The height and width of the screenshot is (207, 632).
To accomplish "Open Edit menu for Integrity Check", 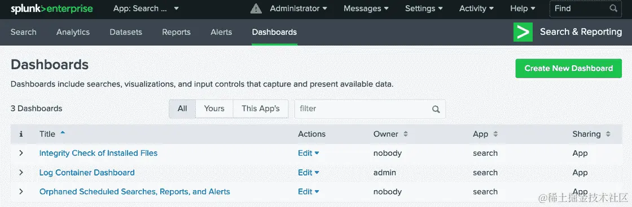I will point(308,153).
